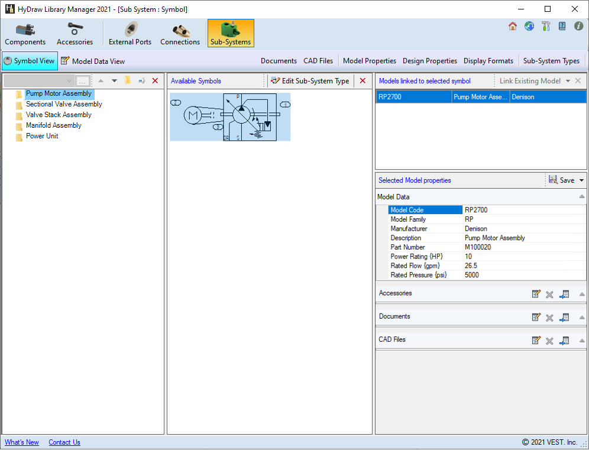
Task: Select Sectional Valve Assembly folder
Action: point(64,104)
